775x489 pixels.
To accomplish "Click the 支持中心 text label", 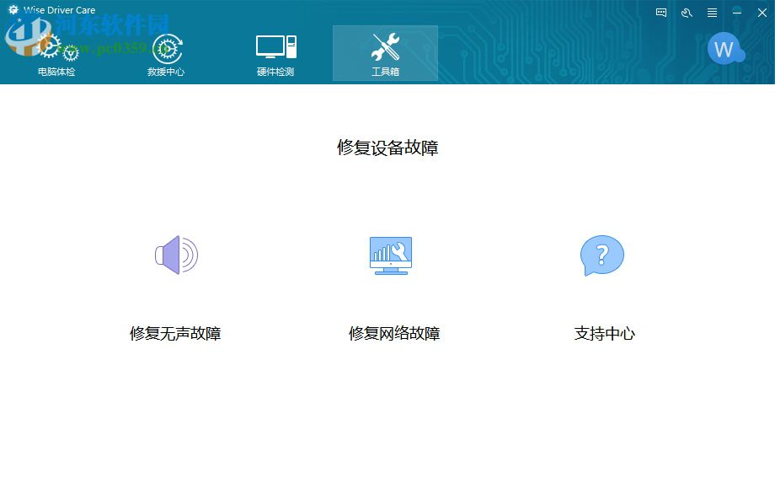I will 602,333.
